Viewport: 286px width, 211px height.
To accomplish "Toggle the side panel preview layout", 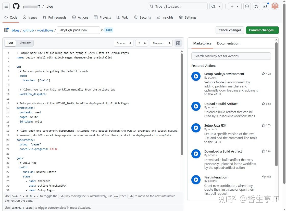I will click(178, 43).
